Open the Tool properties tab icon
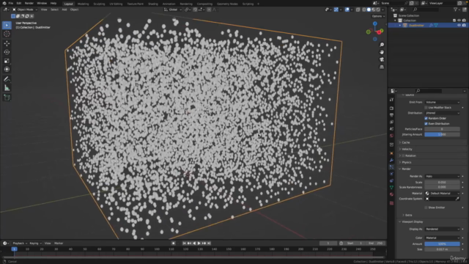The height and width of the screenshot is (264, 469). 391,100
